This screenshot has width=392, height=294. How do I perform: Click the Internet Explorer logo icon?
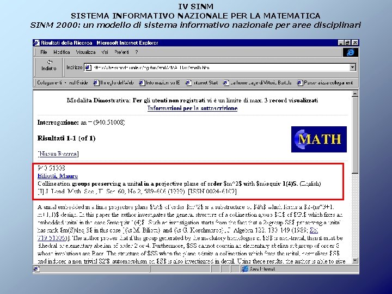pos(351,52)
